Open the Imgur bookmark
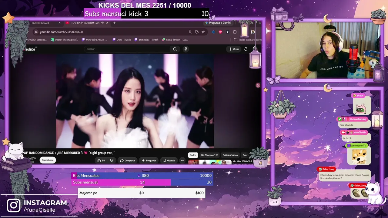Image resolution: width=388 pixels, height=218 pixels. click(x=65, y=40)
